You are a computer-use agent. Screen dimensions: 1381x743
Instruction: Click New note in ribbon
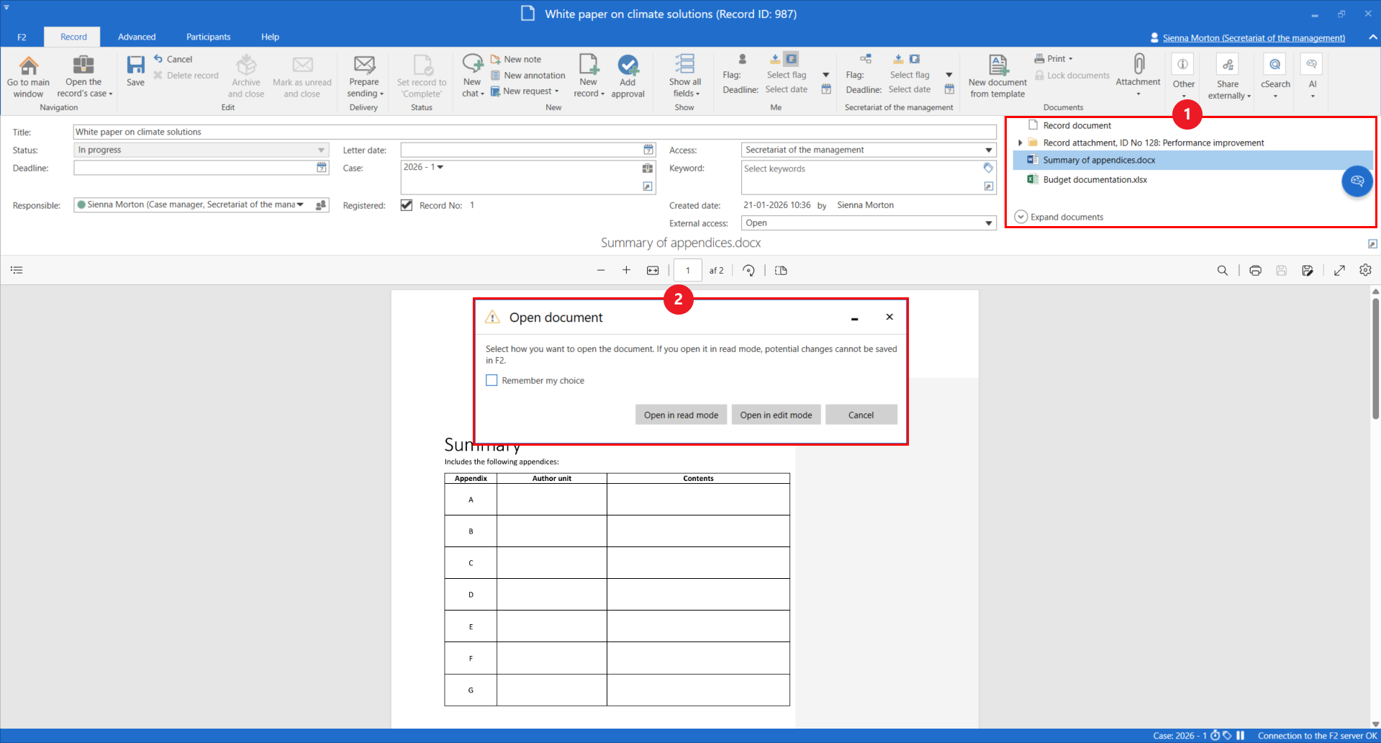point(516,59)
